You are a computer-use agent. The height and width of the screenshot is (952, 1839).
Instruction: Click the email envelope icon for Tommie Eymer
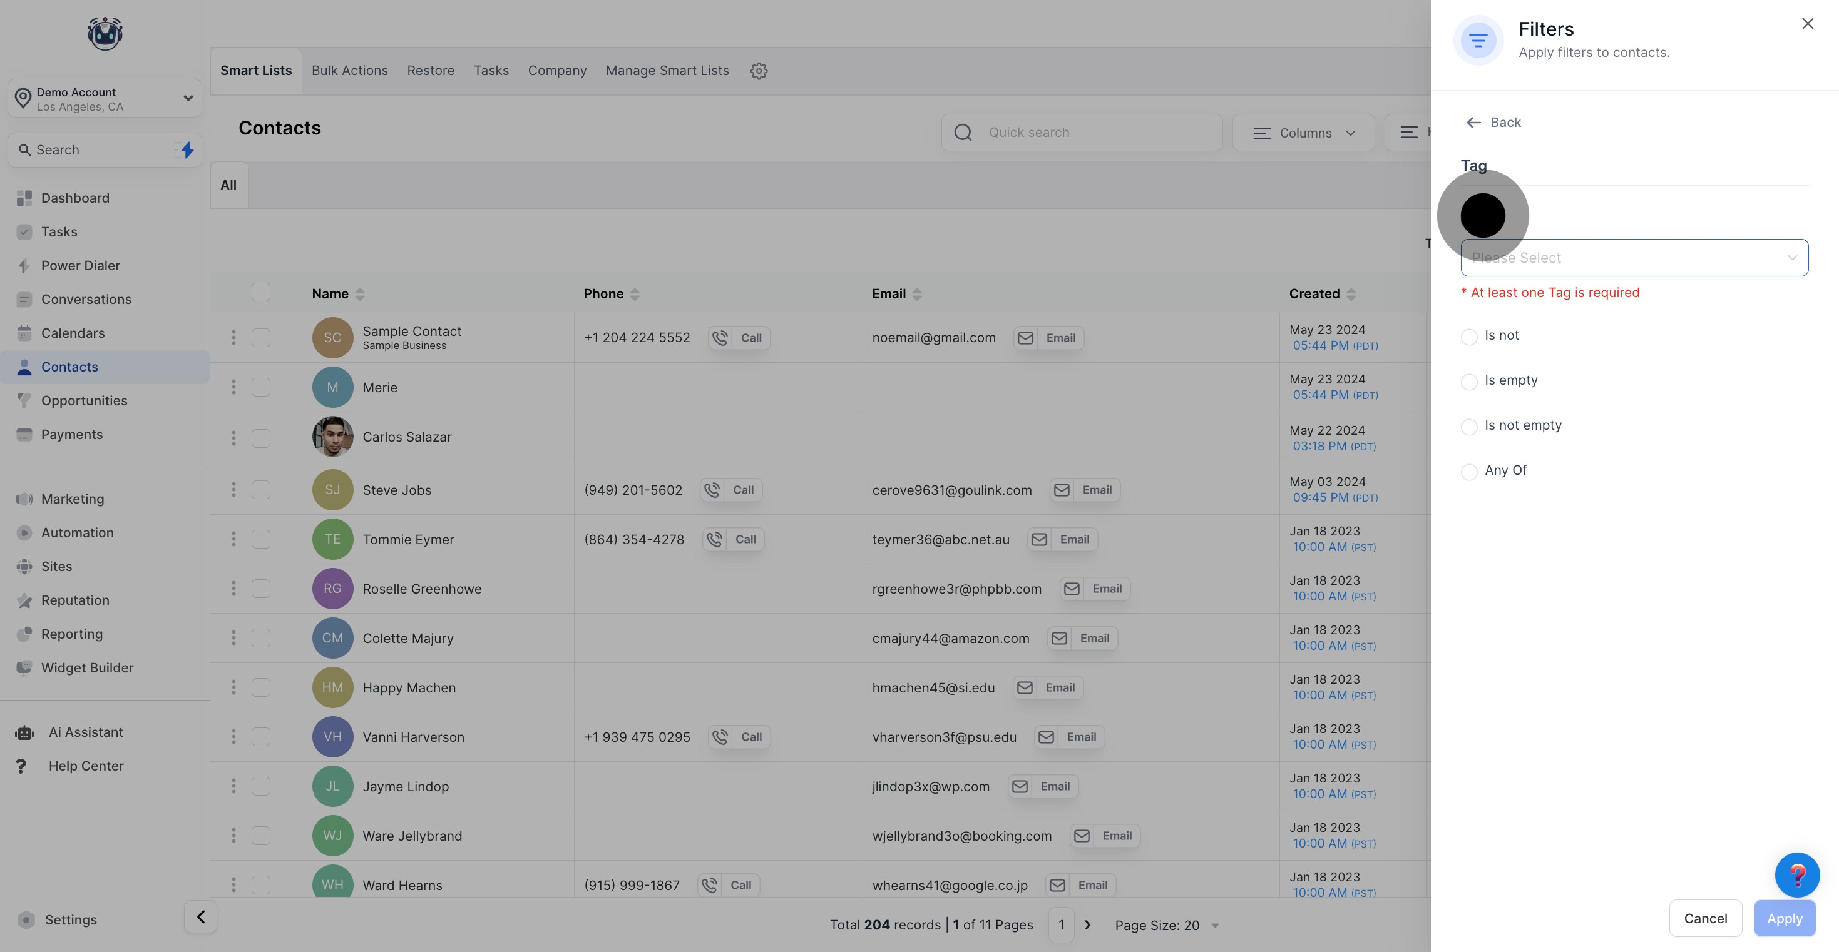(x=1040, y=540)
